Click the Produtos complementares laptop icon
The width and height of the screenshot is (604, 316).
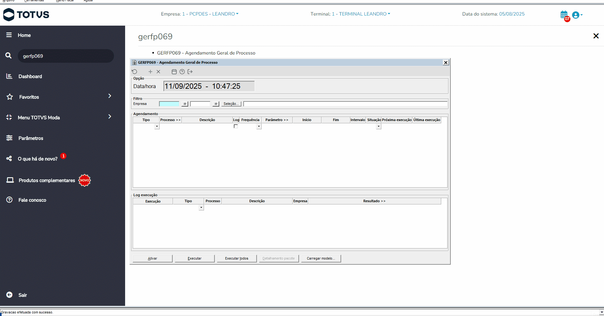[x=10, y=180]
